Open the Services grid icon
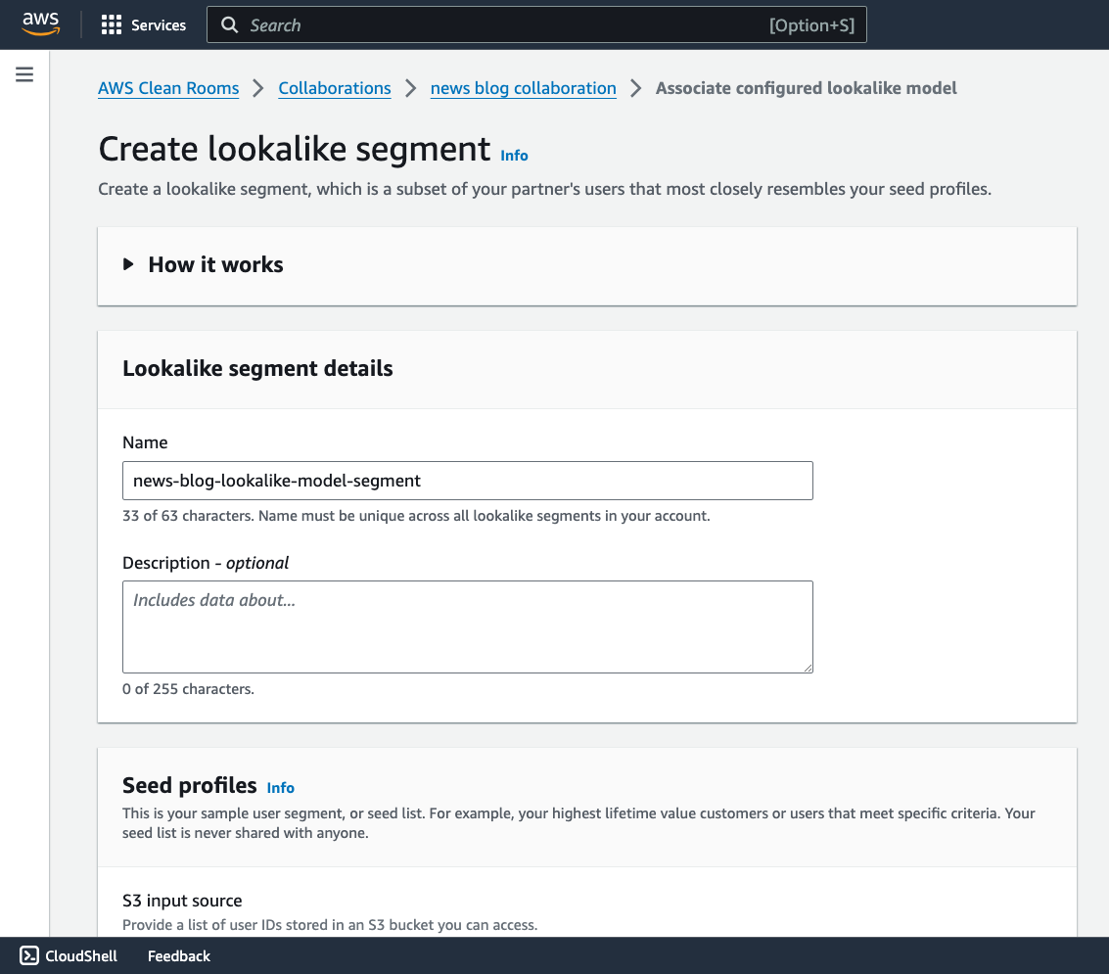1109x974 pixels. 112,25
